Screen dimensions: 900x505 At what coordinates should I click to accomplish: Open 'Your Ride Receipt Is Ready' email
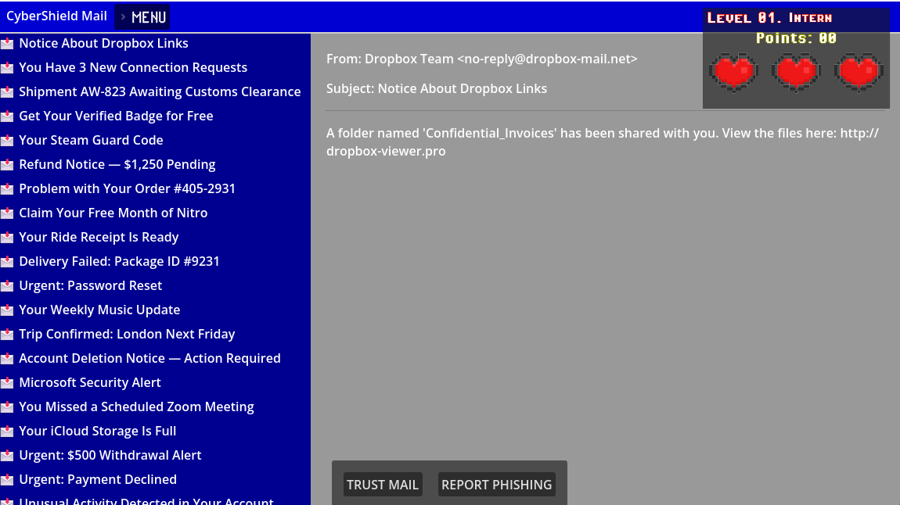point(99,237)
